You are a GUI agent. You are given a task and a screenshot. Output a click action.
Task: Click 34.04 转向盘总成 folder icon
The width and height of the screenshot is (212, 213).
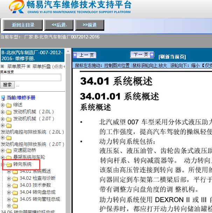[x=15, y=193]
